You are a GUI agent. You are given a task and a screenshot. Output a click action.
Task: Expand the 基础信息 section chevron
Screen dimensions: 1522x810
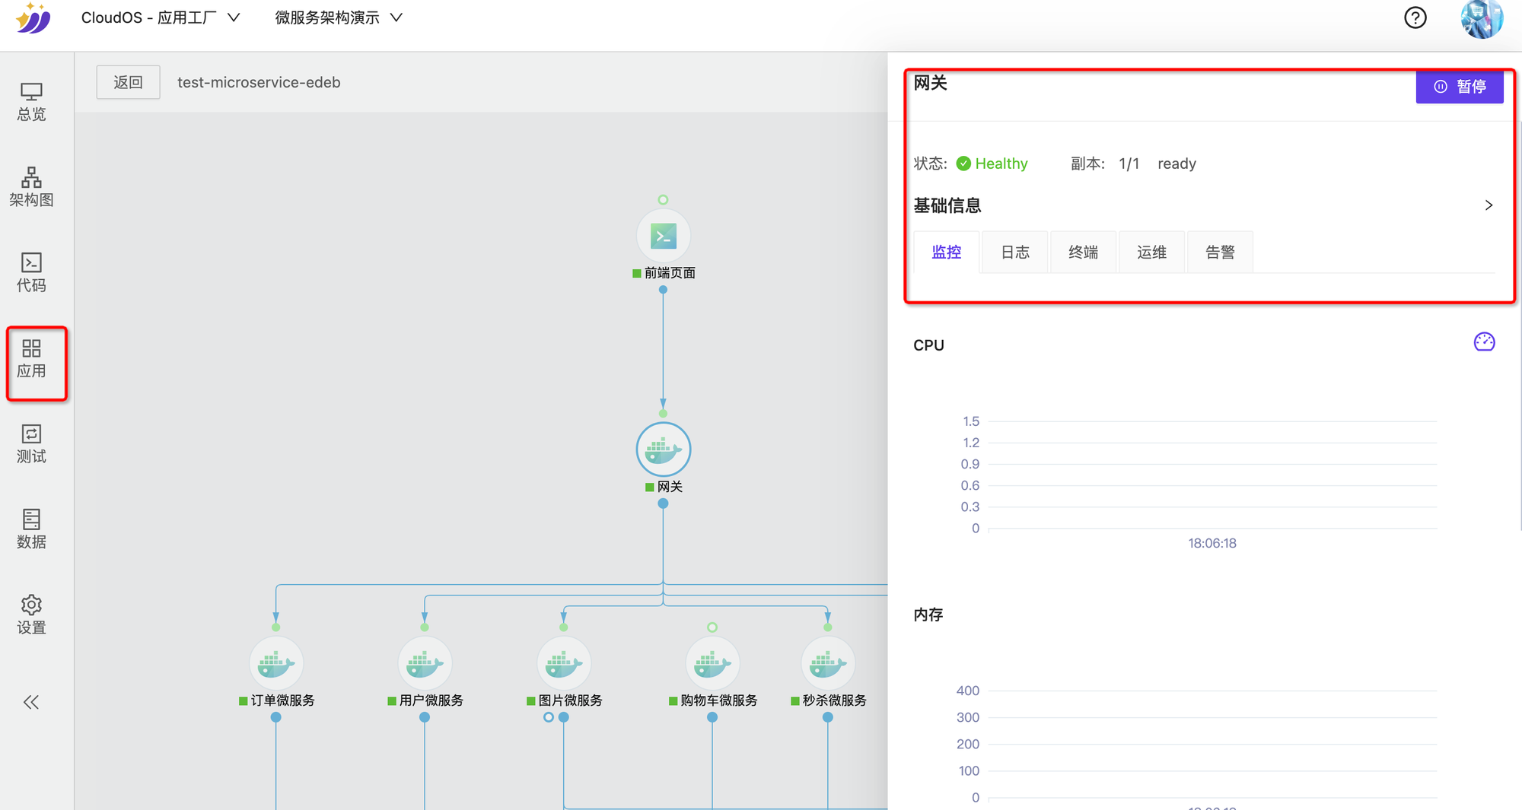[1489, 205]
